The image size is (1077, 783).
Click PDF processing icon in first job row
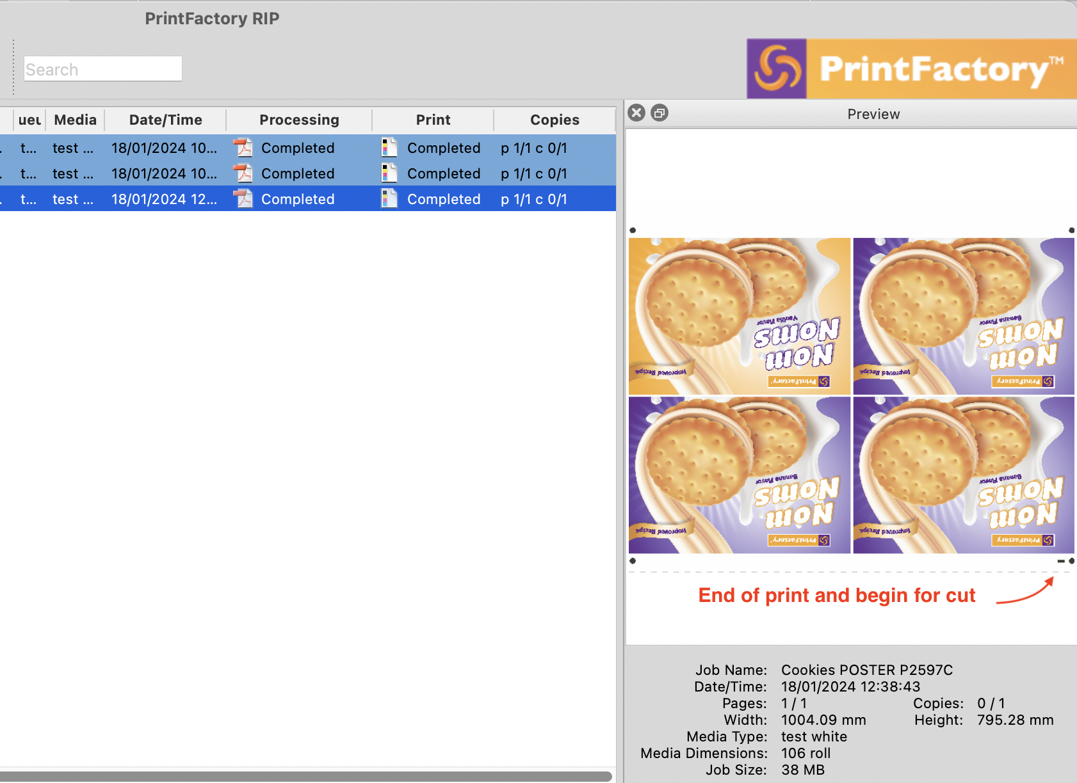tap(243, 148)
